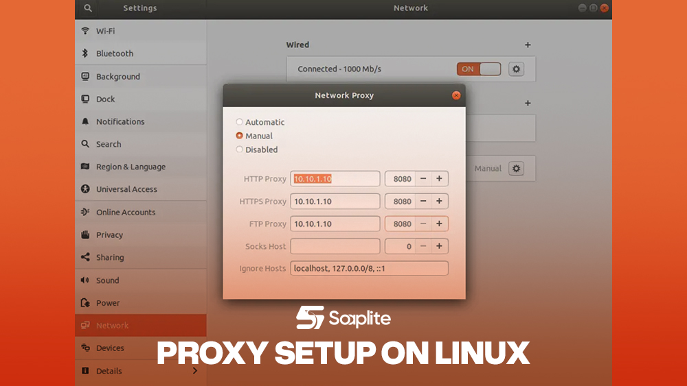Screen dimensions: 687x386
Task: Select Network in the settings sidebar
Action: 141,325
